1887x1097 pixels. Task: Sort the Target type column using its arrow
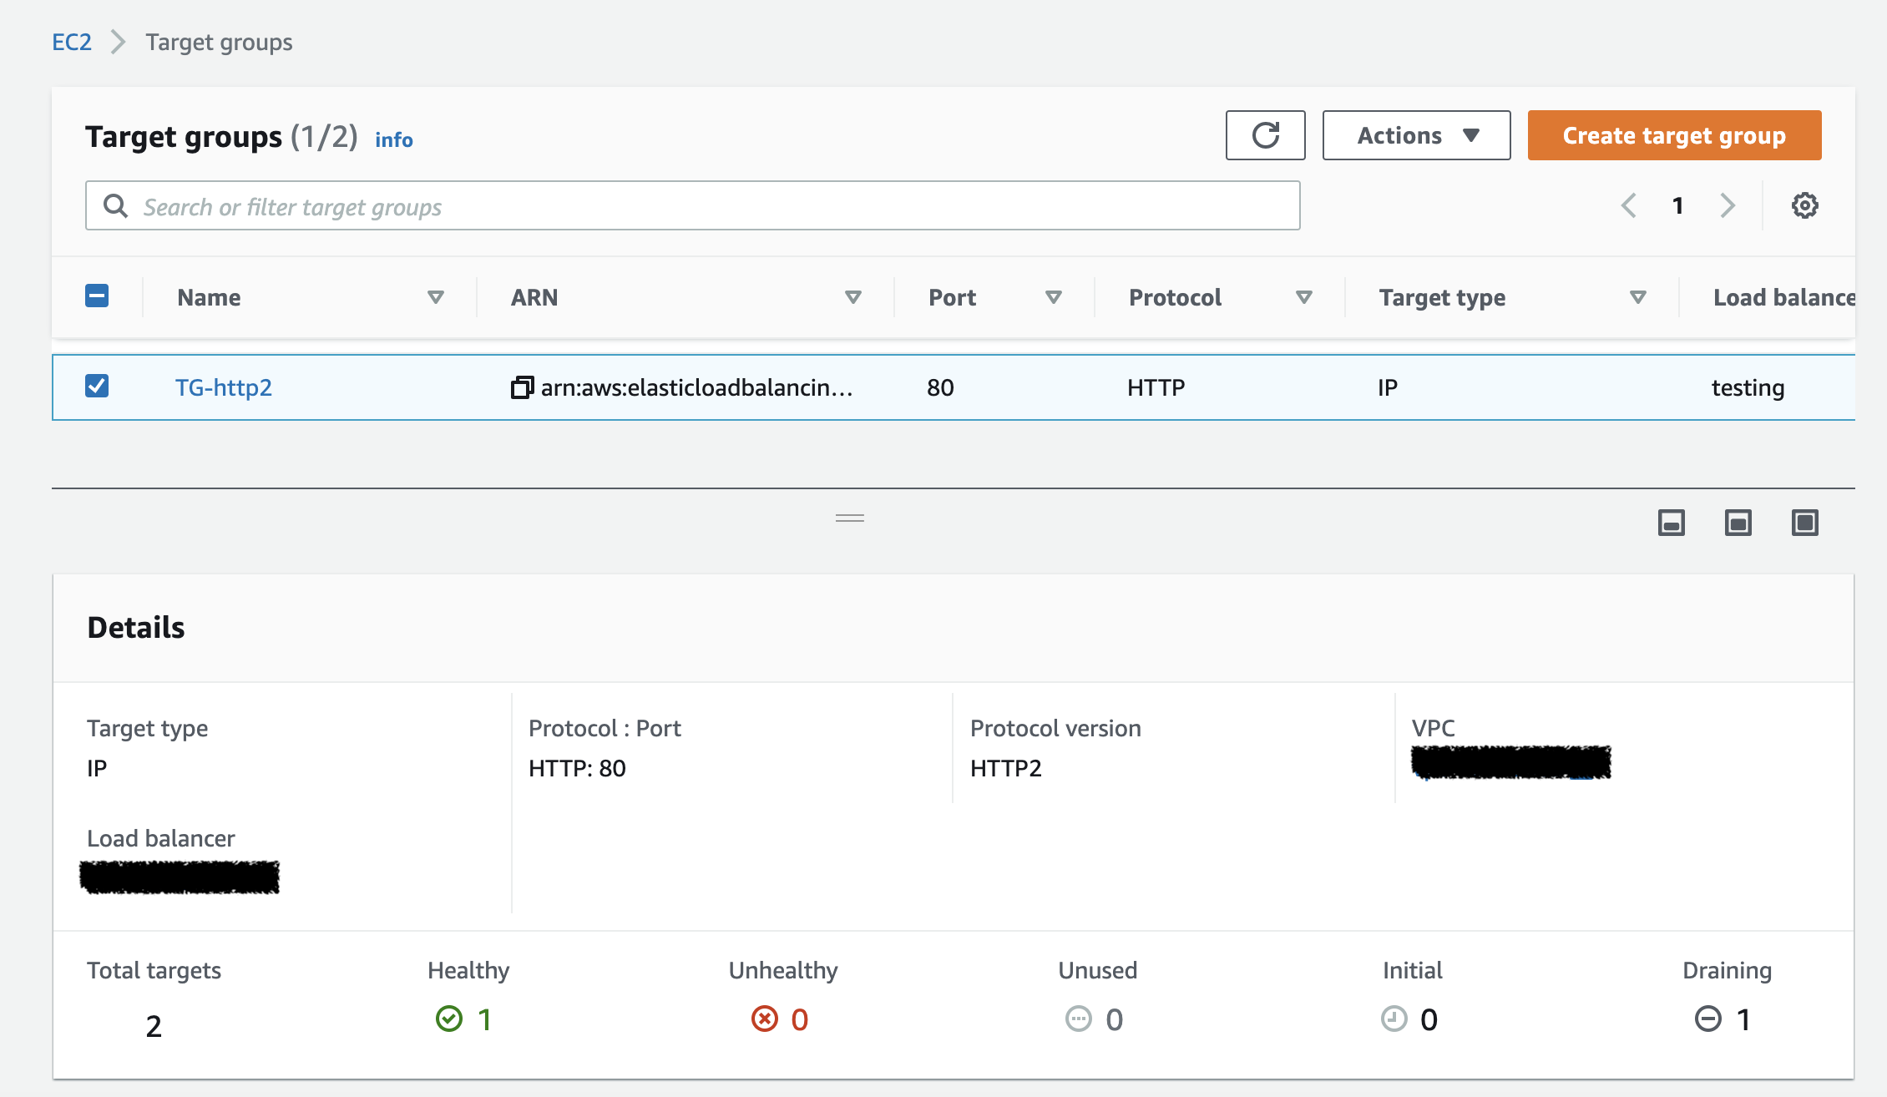[1637, 296]
